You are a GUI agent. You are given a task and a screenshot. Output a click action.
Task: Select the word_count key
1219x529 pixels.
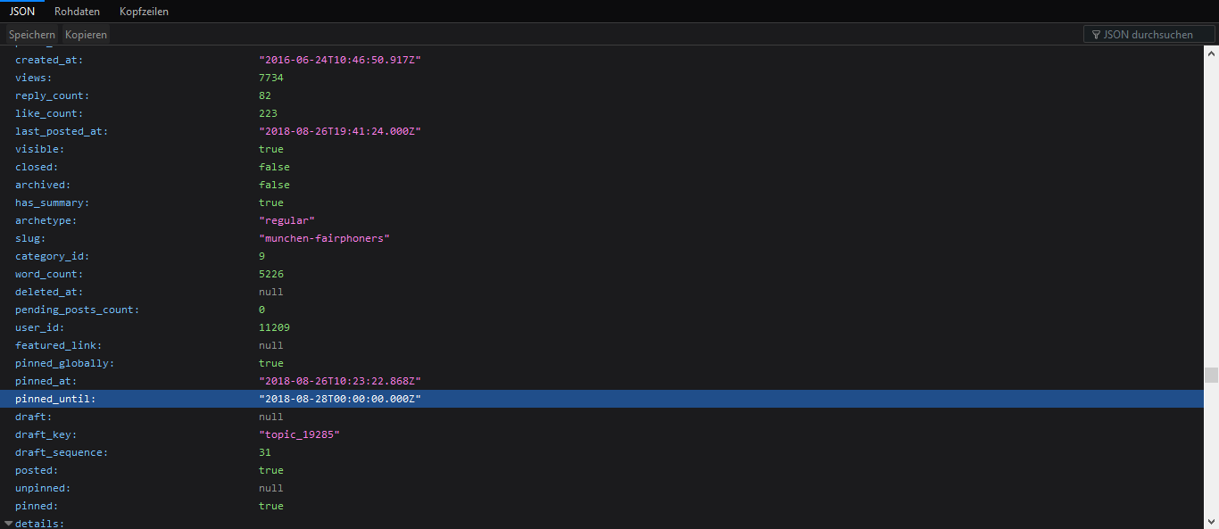[49, 274]
